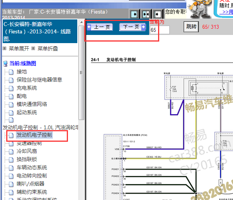Screen dimensions: 233x200
Task: Click the blue title C-长安福特-新嘉年华 线路图
Action: pos(40,31)
